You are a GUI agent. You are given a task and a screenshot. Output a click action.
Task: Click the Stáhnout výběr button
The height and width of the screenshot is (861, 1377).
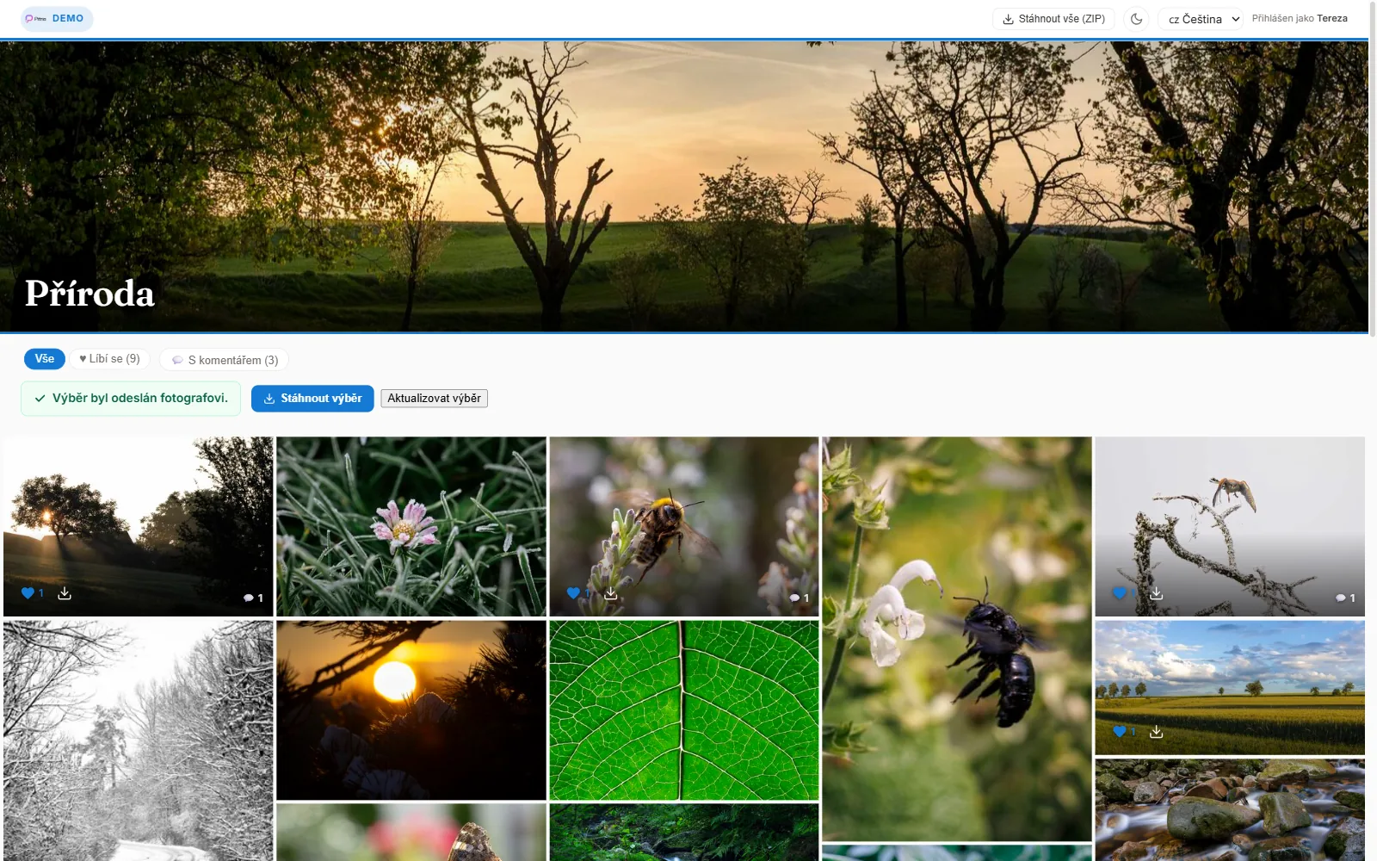[x=312, y=399]
